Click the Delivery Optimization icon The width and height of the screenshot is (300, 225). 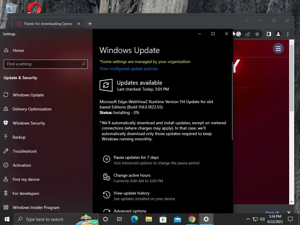pos(6,109)
